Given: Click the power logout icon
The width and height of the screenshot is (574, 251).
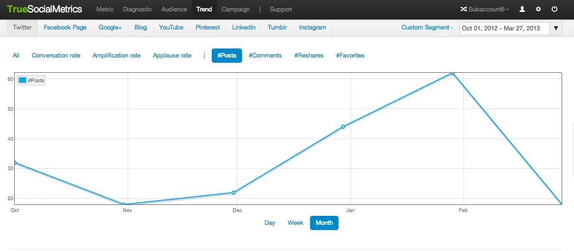Looking at the screenshot, I should 555,9.
